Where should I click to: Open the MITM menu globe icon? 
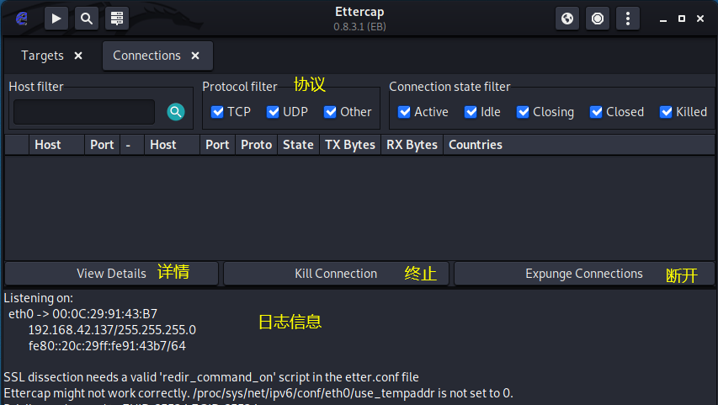click(567, 19)
